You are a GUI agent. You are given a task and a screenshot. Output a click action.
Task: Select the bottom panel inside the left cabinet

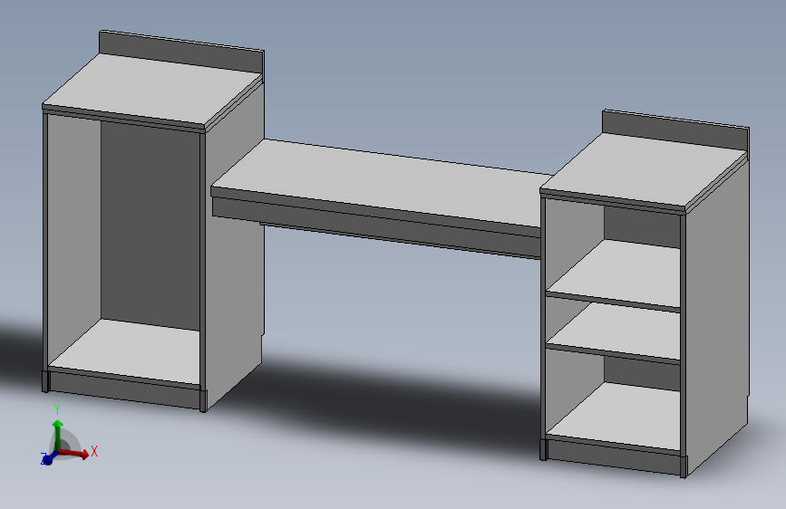tap(133, 351)
